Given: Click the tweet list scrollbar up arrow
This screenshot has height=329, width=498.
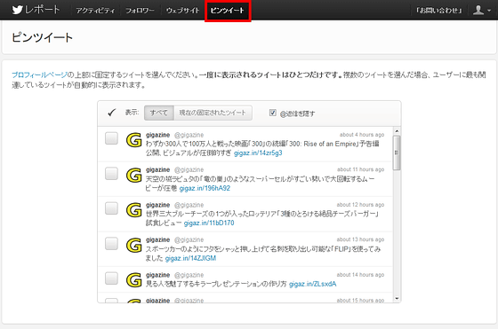Looking at the screenshot, I should (397, 130).
